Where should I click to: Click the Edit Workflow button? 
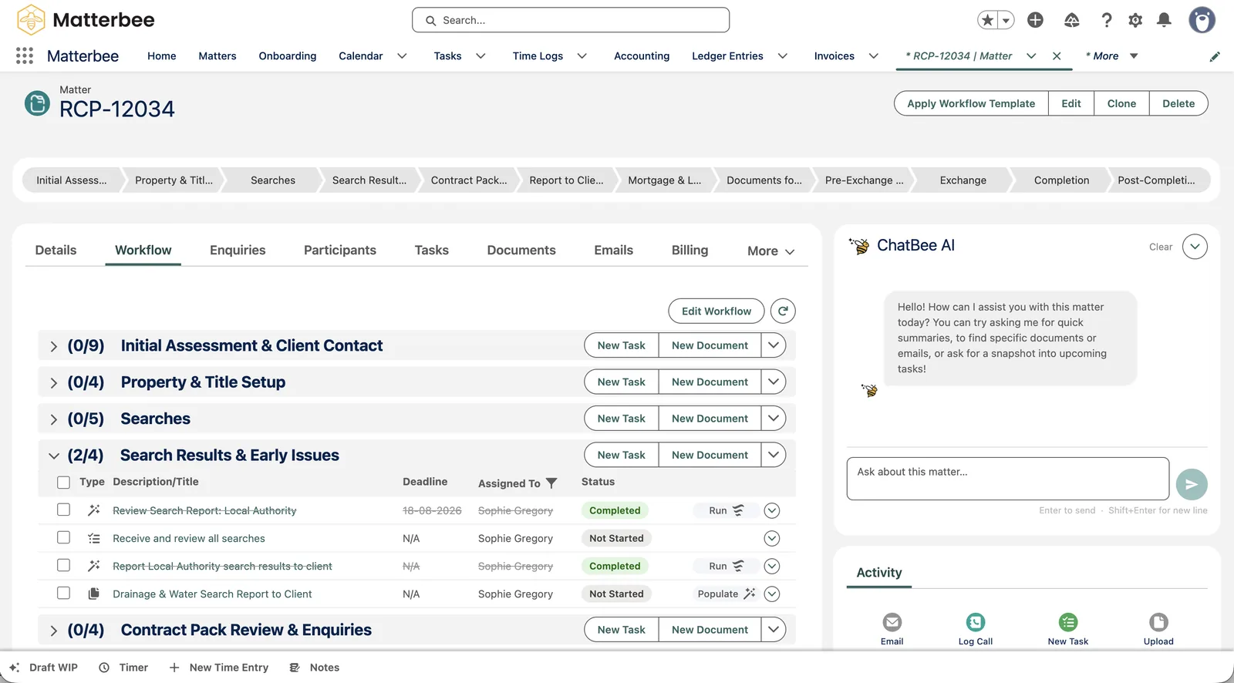pos(716,311)
